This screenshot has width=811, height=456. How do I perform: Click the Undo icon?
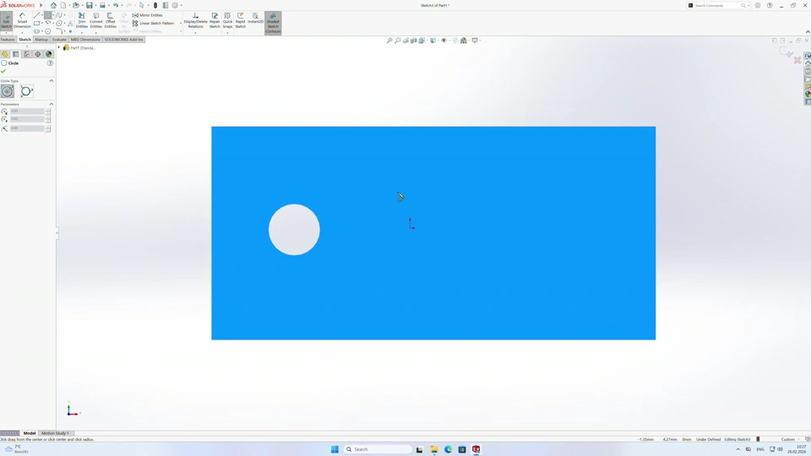point(116,5)
